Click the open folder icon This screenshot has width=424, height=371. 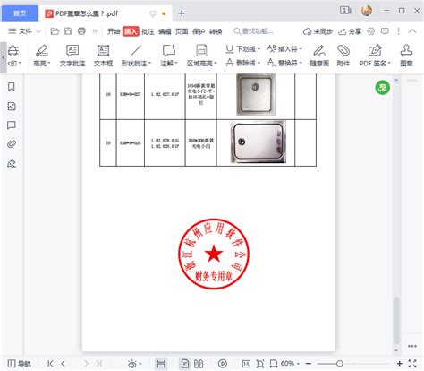(x=55, y=31)
